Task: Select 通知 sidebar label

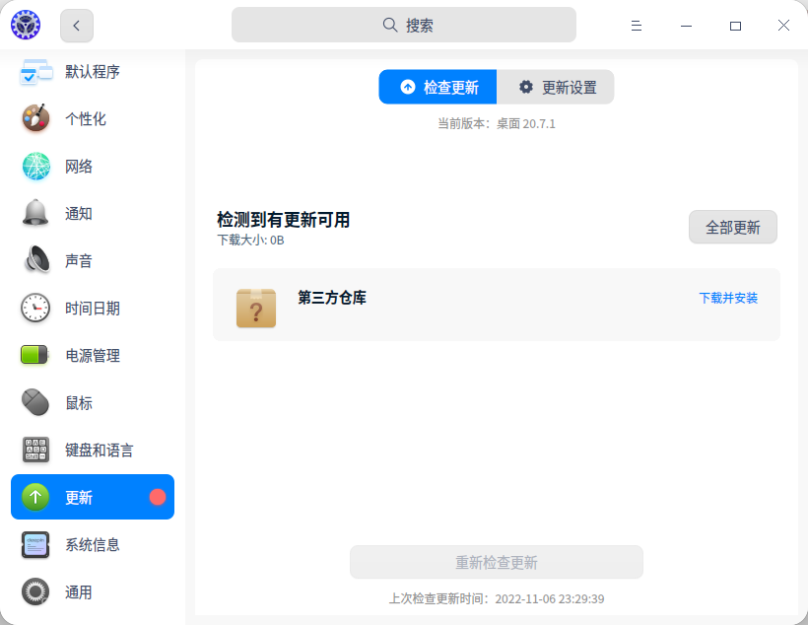Action: pos(79,214)
